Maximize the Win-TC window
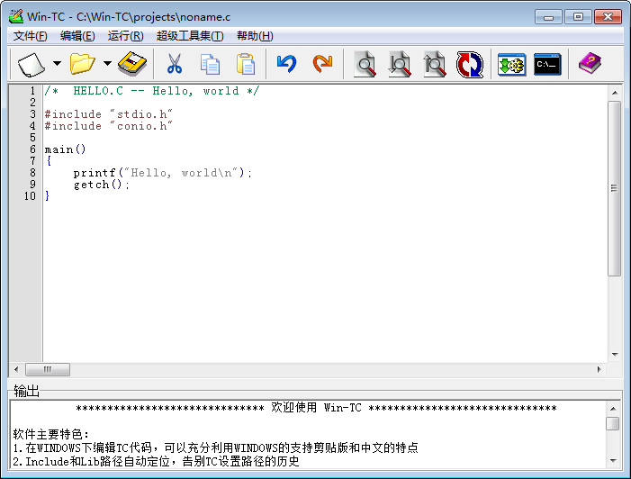 [x=578, y=17]
